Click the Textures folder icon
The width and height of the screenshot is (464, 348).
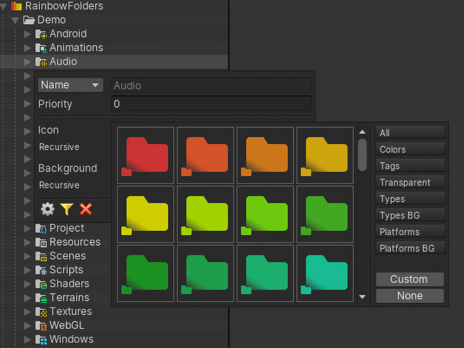(x=41, y=312)
